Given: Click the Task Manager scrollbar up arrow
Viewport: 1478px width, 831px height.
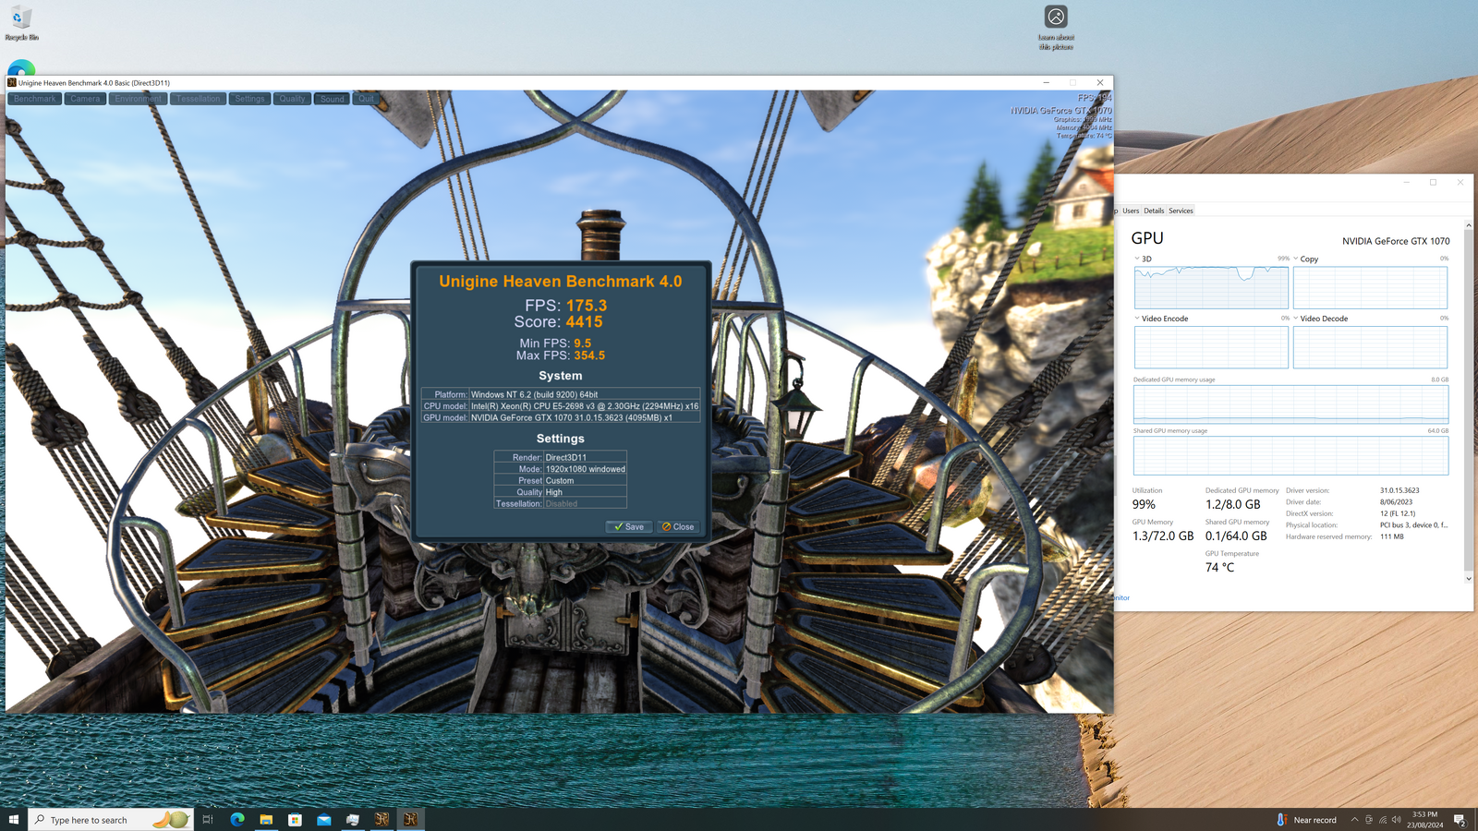Looking at the screenshot, I should click(1469, 225).
